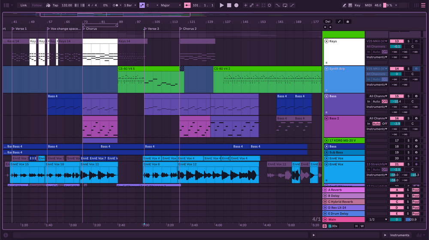The height and width of the screenshot is (240, 429).
Task: Select the EnnE Vox 16 audio clip
Action: tap(63, 173)
